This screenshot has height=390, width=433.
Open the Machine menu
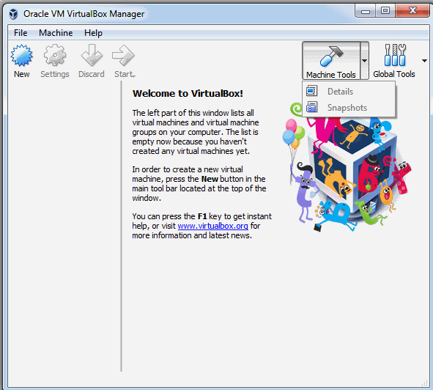pyautogui.click(x=56, y=33)
